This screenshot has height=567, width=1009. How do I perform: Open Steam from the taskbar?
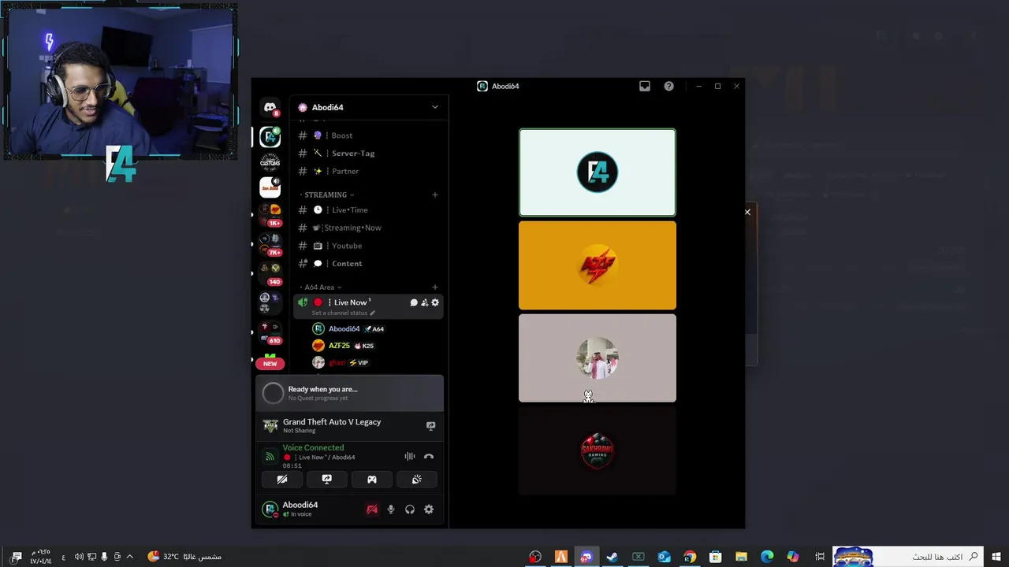pyautogui.click(x=612, y=557)
